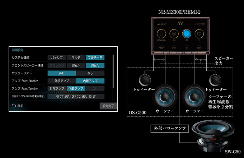The height and width of the screenshot is (158, 244).
Task: Select the TV source icon
Action: coord(198,34)
